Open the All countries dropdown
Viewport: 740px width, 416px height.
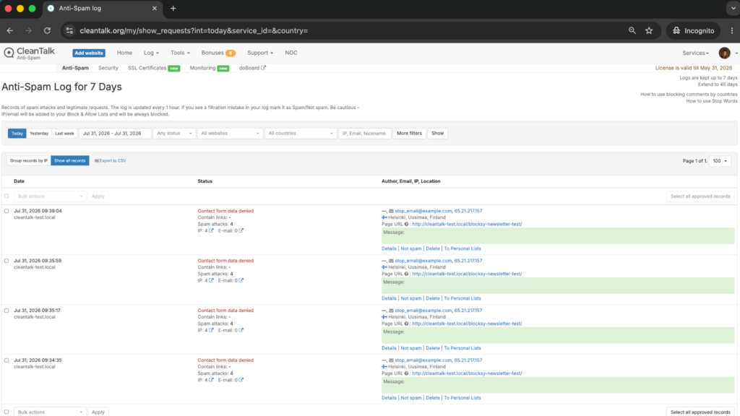(x=301, y=134)
